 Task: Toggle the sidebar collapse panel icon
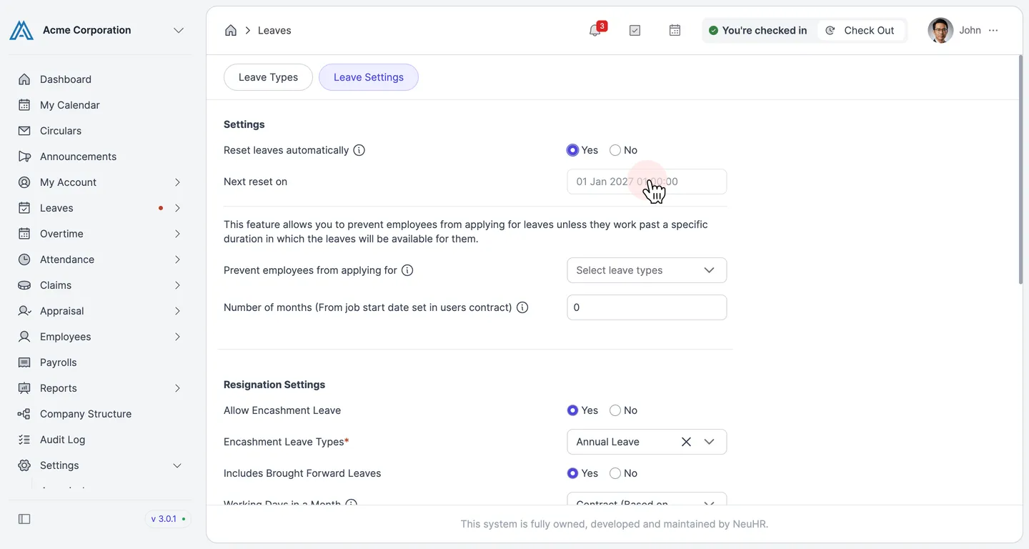coord(24,519)
